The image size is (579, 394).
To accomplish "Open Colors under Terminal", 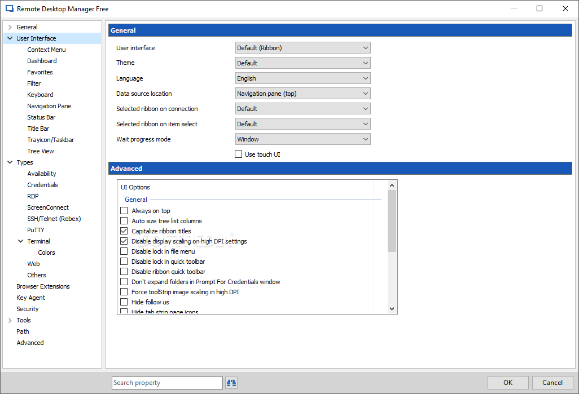I will tap(46, 253).
